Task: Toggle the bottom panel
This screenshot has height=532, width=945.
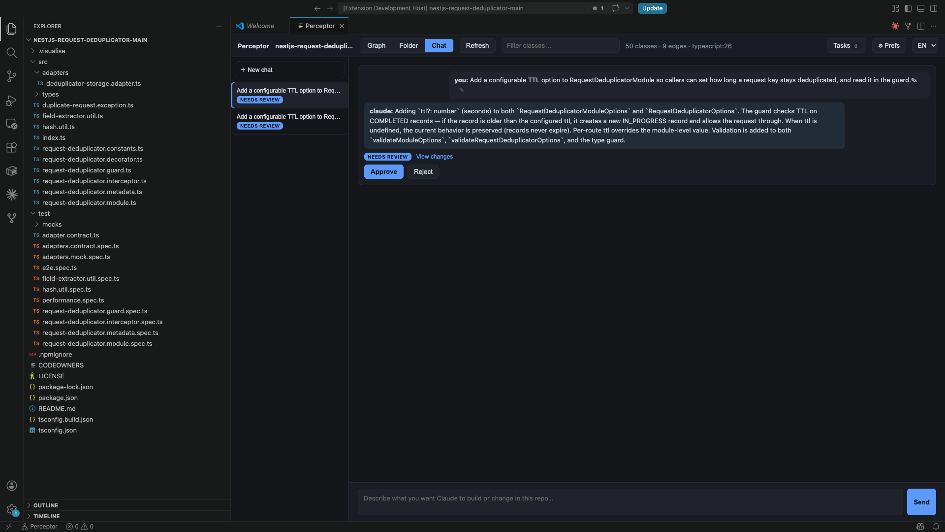Action: [x=921, y=8]
